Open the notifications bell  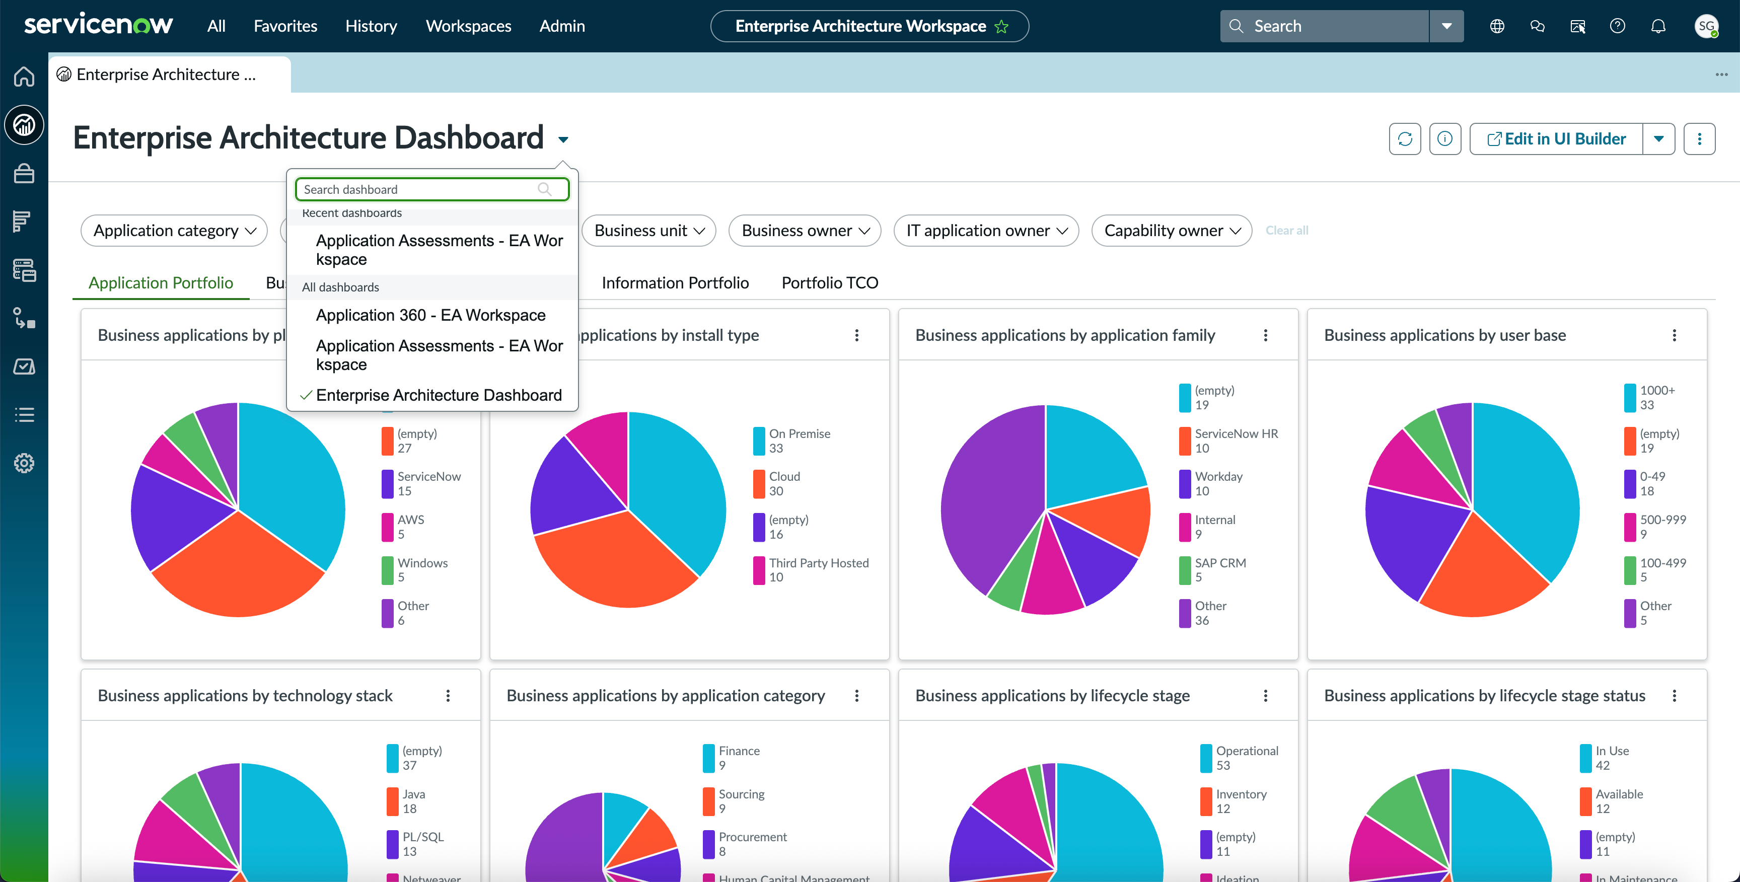1658,26
